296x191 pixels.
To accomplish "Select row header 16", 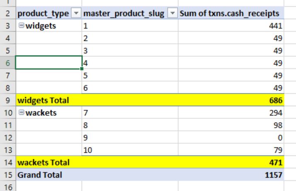I will click(8, 187).
